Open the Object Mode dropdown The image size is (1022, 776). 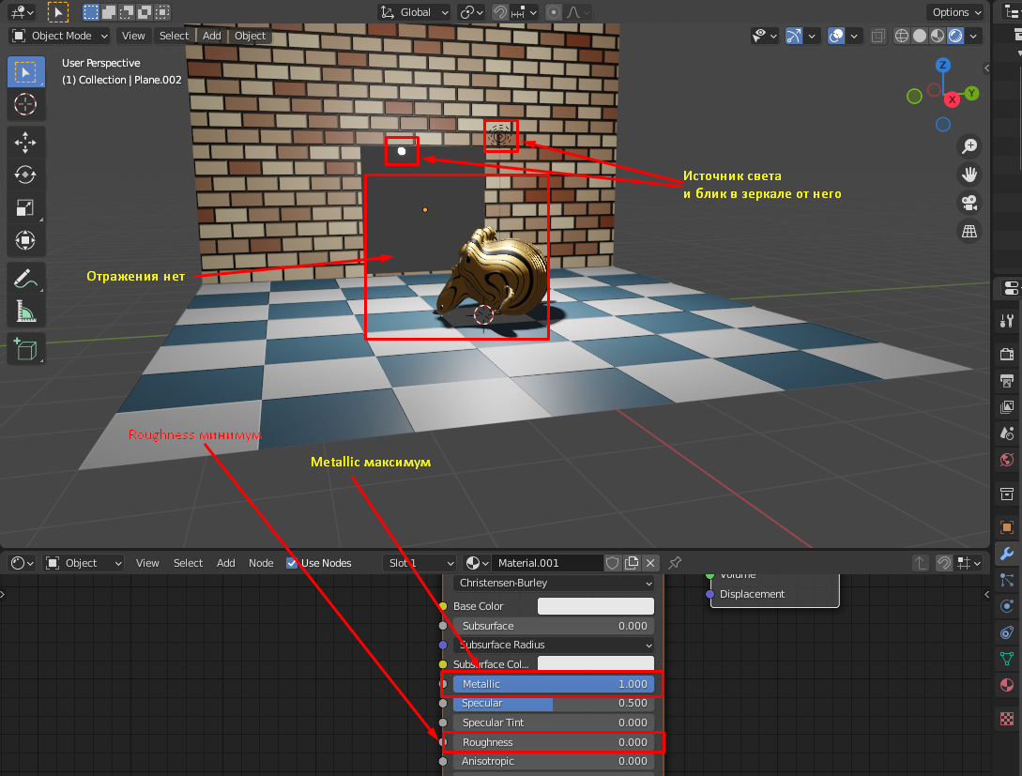tap(60, 36)
